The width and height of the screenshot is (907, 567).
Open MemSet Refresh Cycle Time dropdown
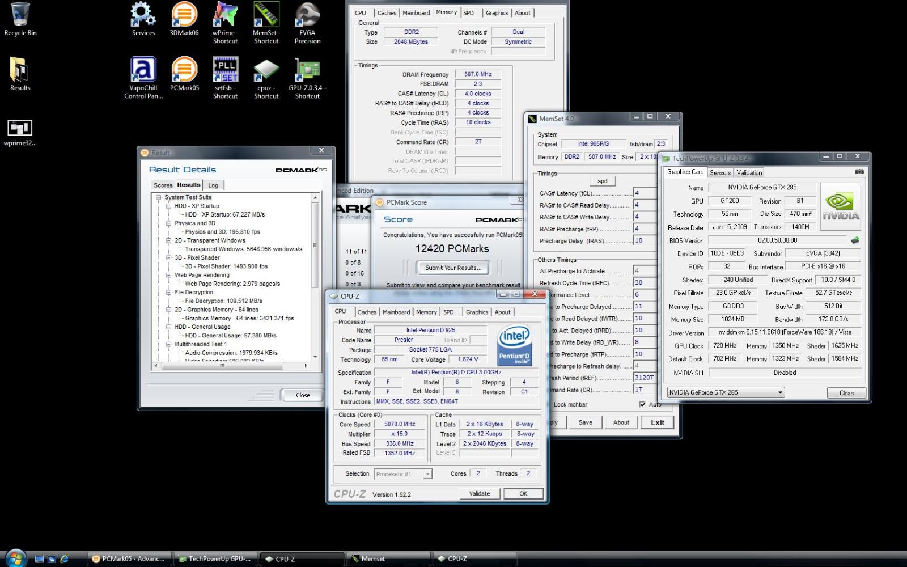[x=645, y=282]
